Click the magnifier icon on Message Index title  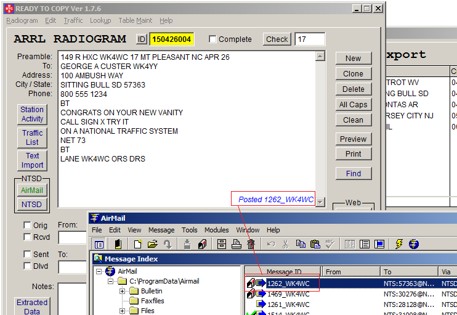point(98,258)
